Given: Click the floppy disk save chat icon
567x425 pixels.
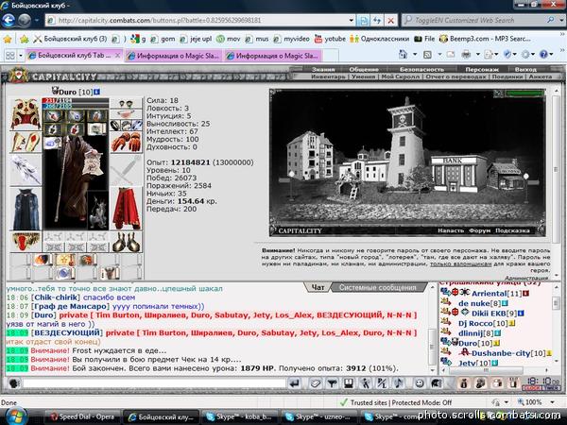Looking at the screenshot, I should [x=348, y=383].
